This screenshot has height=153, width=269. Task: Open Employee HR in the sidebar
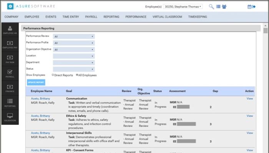(10, 30)
